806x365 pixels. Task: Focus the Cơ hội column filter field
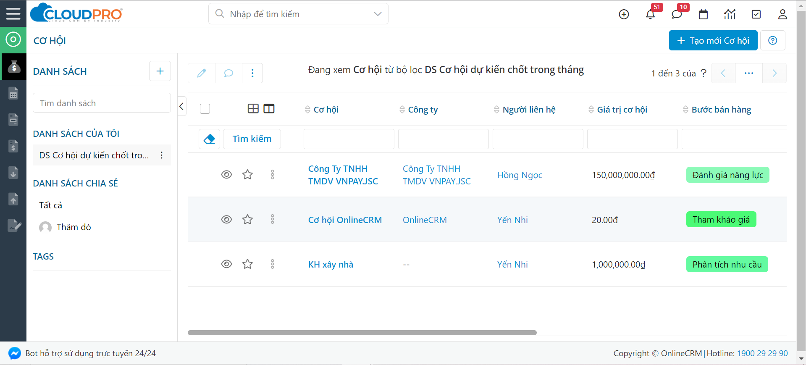[x=349, y=139]
